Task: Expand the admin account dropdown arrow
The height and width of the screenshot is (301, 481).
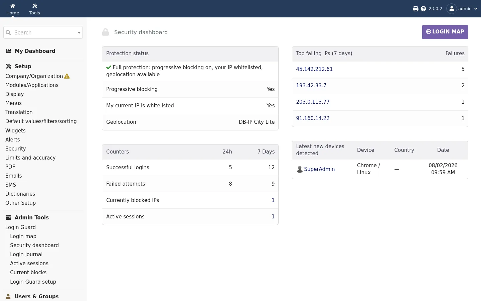Action: click(x=476, y=9)
